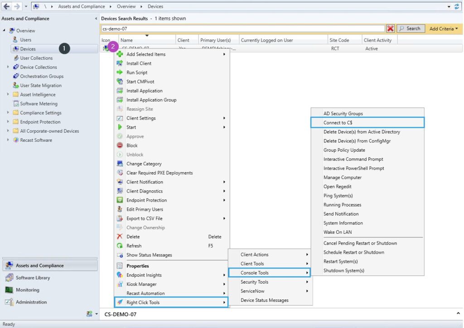
Task: Sort by Client Activity column header
Action: pos(378,40)
